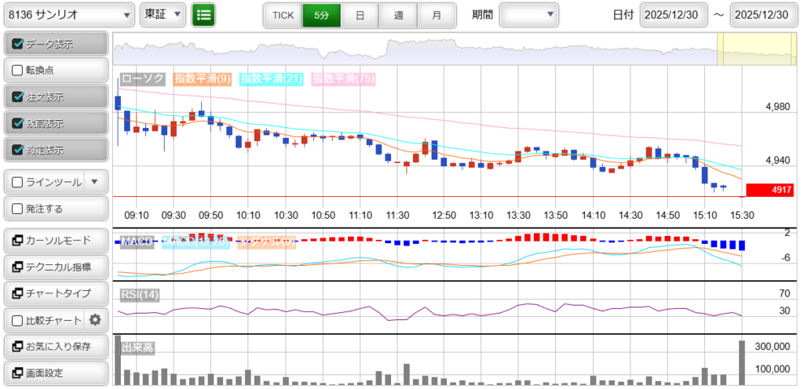This screenshot has width=804, height=389.
Task: Open the テクニカル指標 settings
Action: pyautogui.click(x=55, y=267)
